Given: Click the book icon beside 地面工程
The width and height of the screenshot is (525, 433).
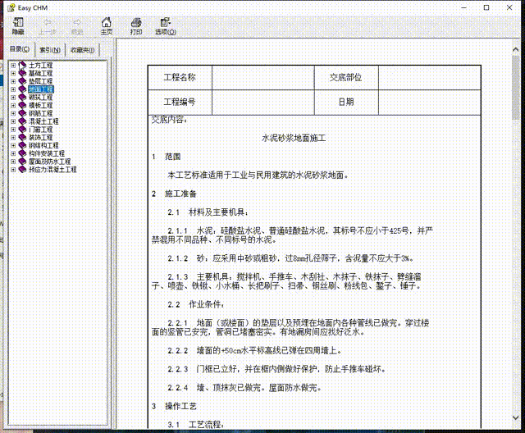Looking at the screenshot, I should [22, 89].
